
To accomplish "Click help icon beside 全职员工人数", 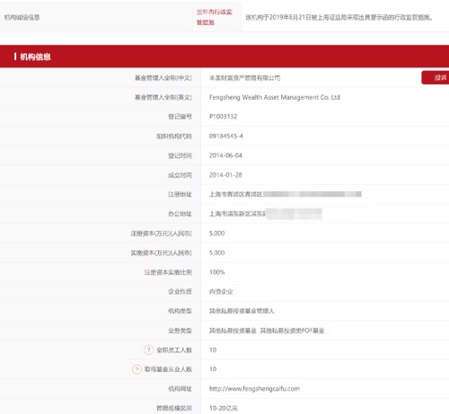I will [148, 349].
